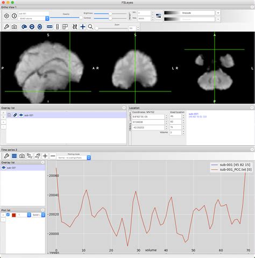Take a screenshot of the time series plot

point(22,156)
